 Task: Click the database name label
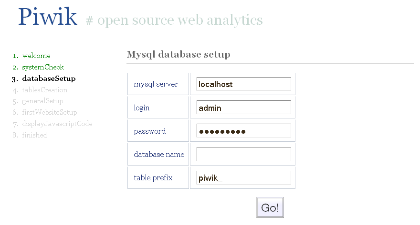click(x=159, y=155)
